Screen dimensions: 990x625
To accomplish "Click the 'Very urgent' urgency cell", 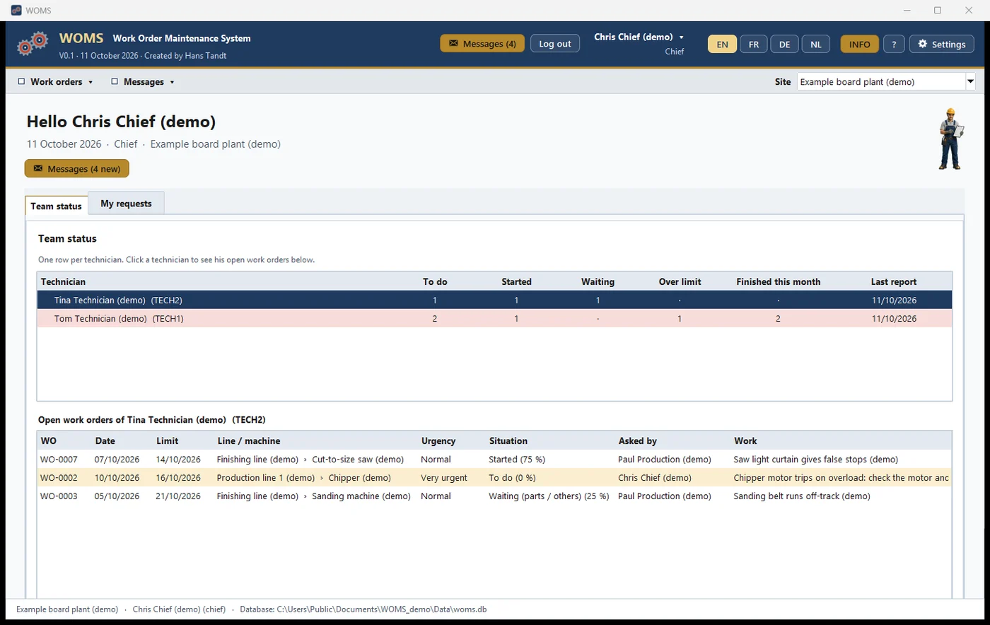I will point(444,477).
